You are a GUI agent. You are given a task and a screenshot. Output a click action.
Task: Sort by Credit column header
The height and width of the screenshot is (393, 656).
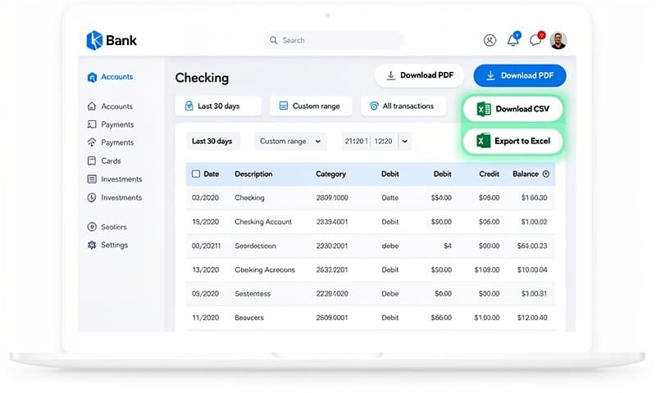(x=489, y=174)
